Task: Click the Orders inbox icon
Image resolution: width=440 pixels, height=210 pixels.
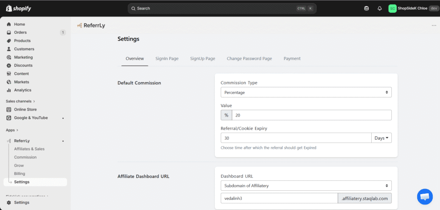Action: (x=9, y=33)
